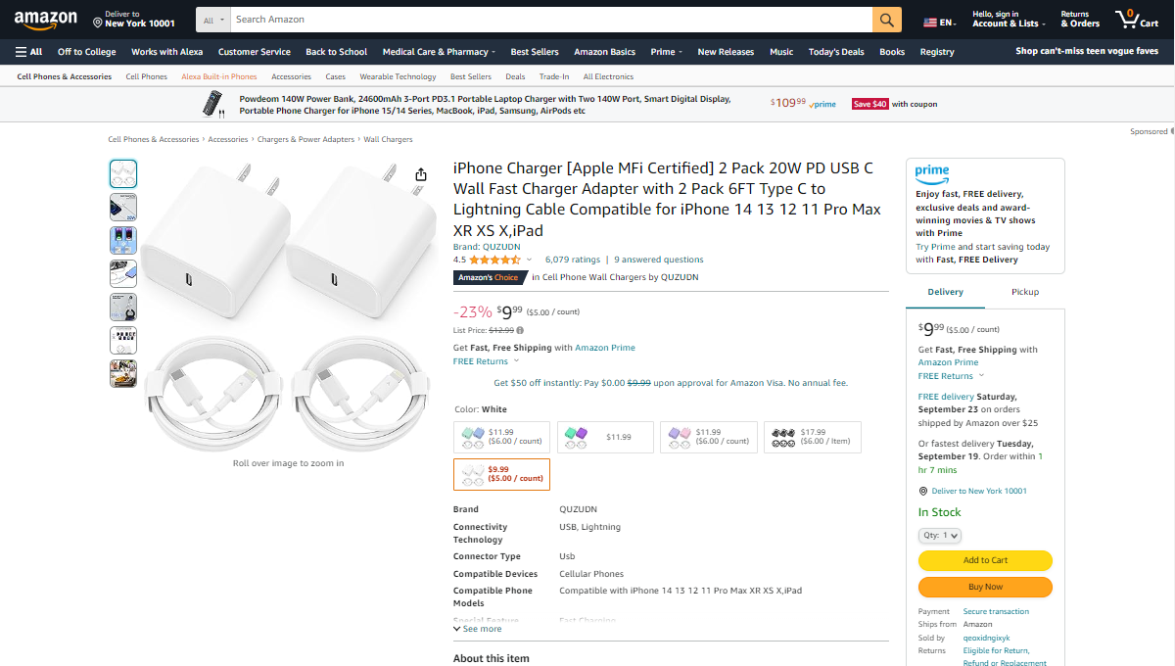
Task: Open the Qty quantity dropdown
Action: (940, 536)
